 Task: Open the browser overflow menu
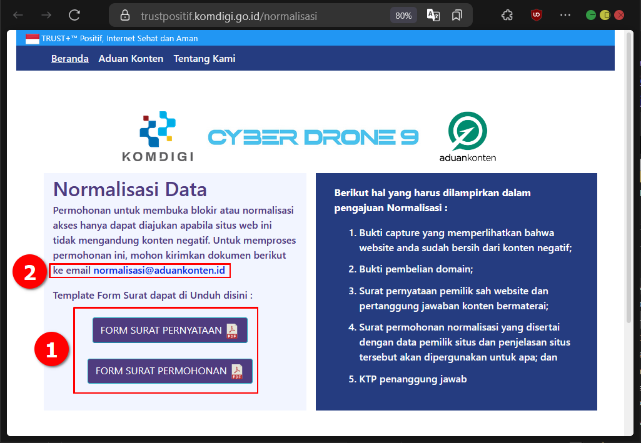click(x=565, y=14)
